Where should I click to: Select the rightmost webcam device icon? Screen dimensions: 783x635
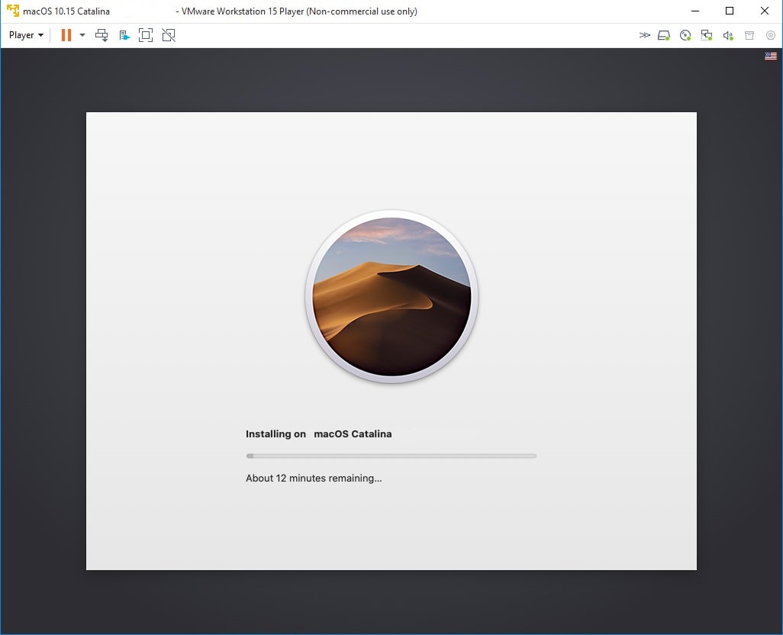(770, 35)
